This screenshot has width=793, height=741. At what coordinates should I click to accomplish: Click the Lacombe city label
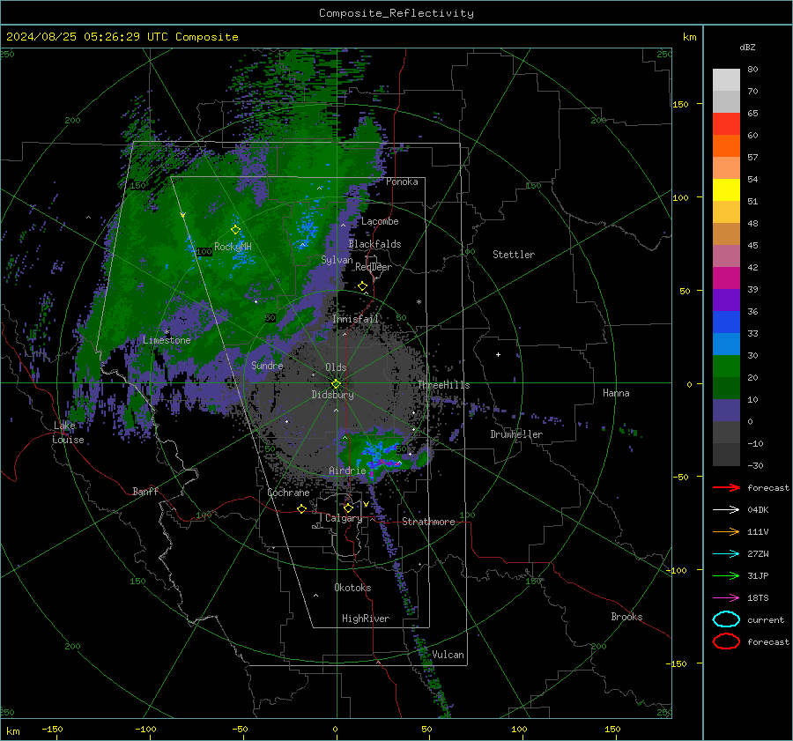tap(380, 221)
